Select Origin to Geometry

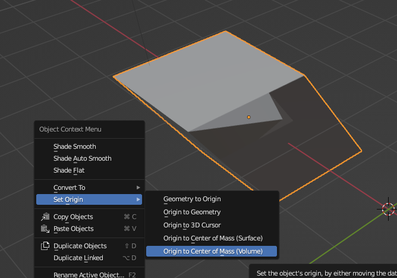pos(212,212)
